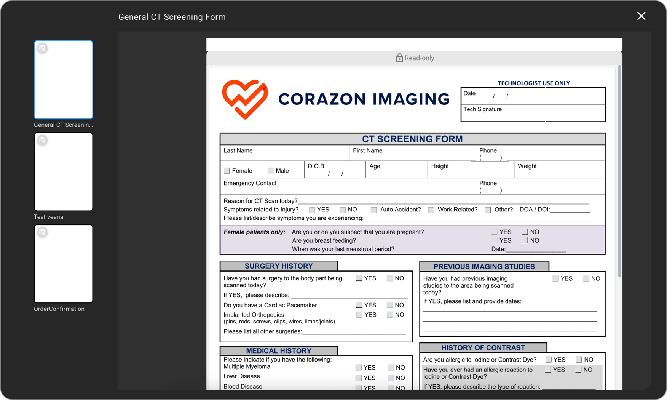Click the form icon on OrderConfirmation thumbnail
Image resolution: width=667 pixels, height=400 pixels.
tap(42, 232)
